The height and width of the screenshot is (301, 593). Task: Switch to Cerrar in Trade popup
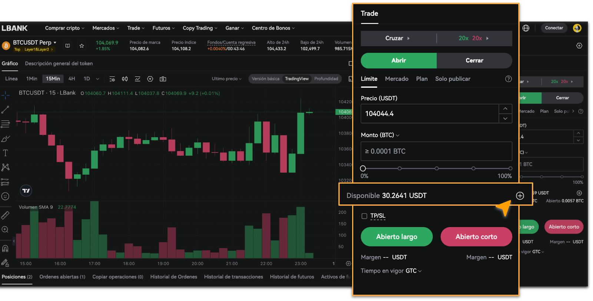pos(474,60)
